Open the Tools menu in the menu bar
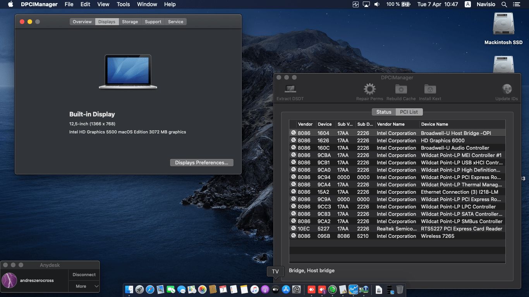This screenshot has height=297, width=529. 123,5
